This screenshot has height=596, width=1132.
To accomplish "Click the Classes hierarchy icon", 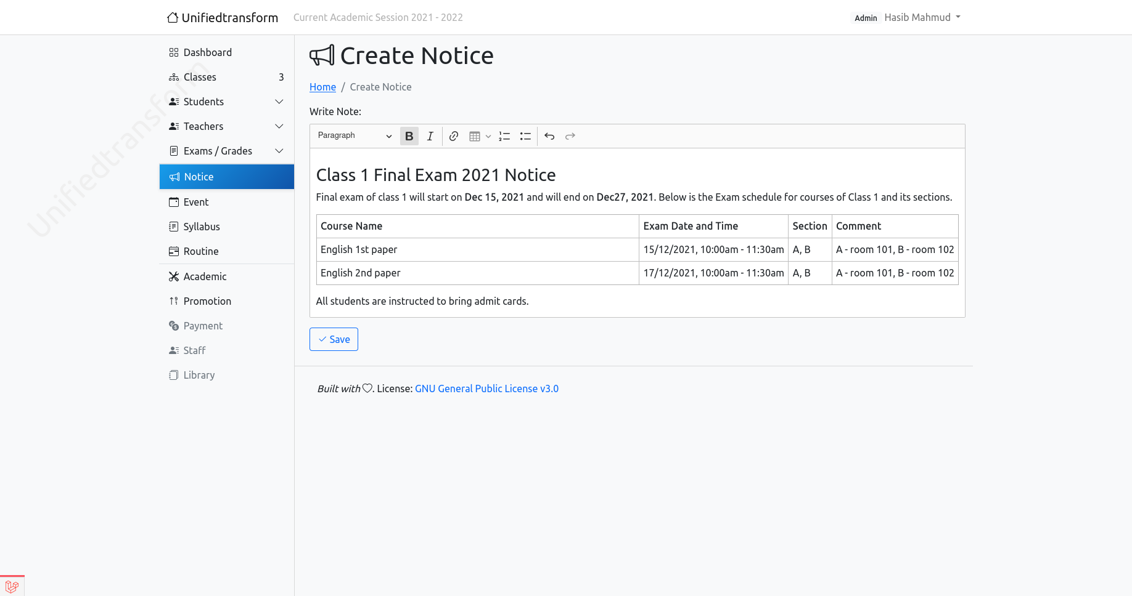I will tap(174, 77).
